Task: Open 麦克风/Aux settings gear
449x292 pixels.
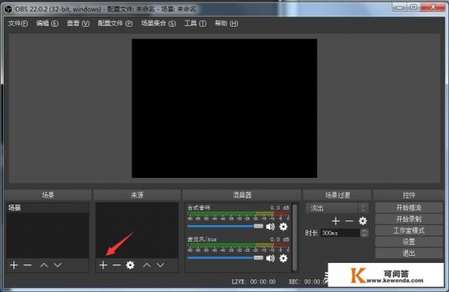Action: coord(284,258)
